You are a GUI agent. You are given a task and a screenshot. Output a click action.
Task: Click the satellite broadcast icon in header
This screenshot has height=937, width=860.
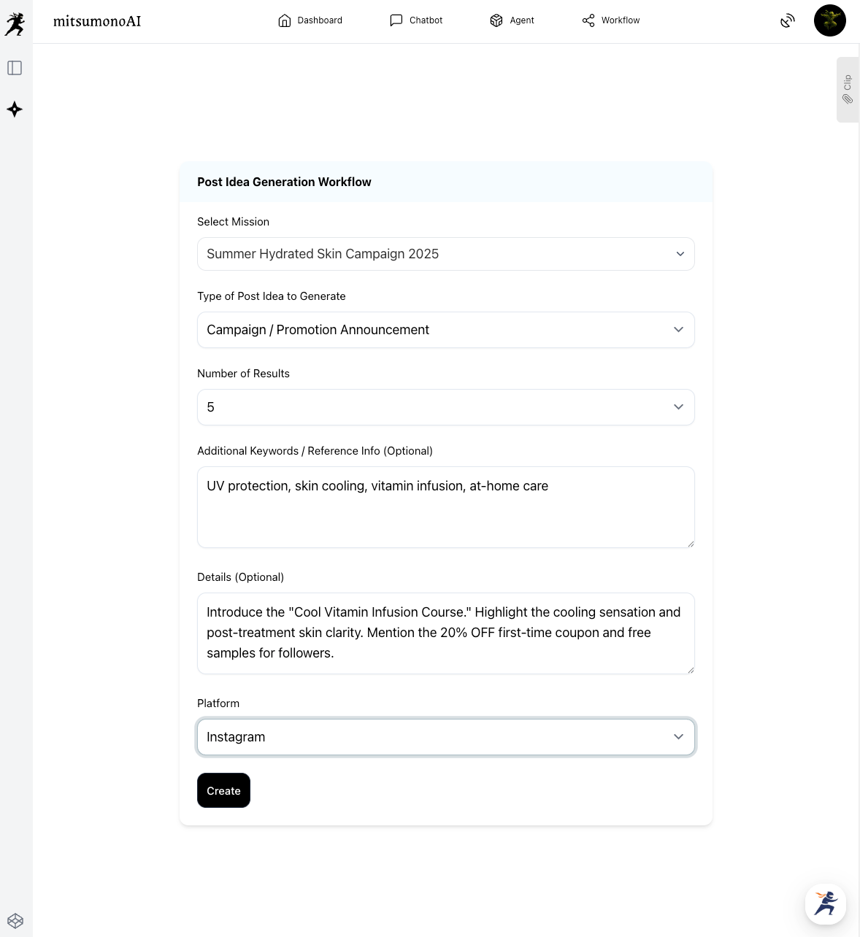787,20
